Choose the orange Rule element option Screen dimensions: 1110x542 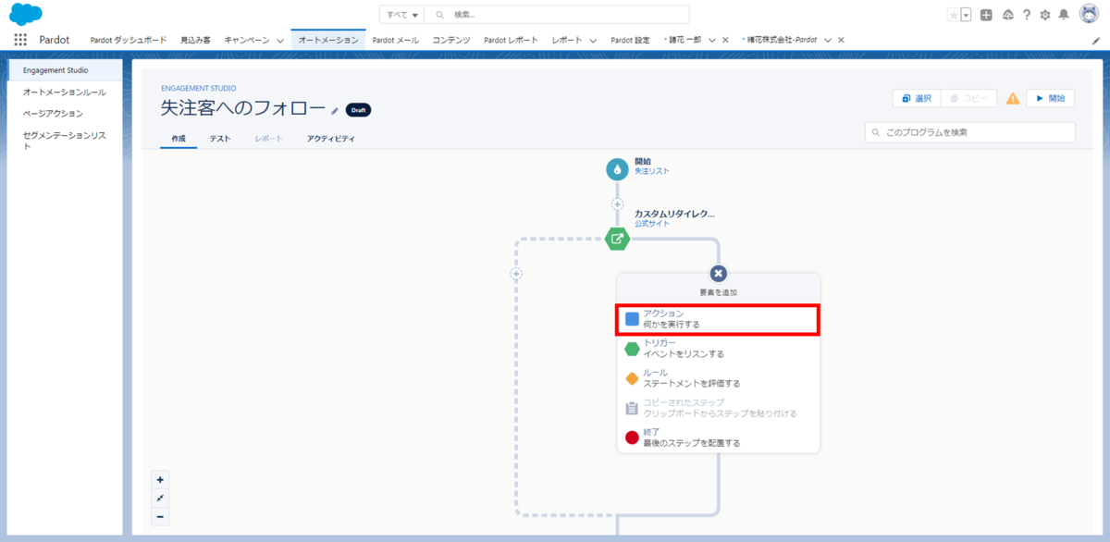click(x=718, y=377)
